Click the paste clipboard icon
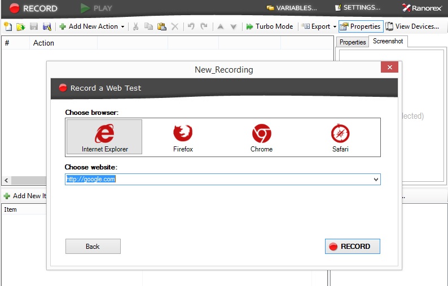Image resolution: width=448 pixels, height=286 pixels. (x=162, y=26)
